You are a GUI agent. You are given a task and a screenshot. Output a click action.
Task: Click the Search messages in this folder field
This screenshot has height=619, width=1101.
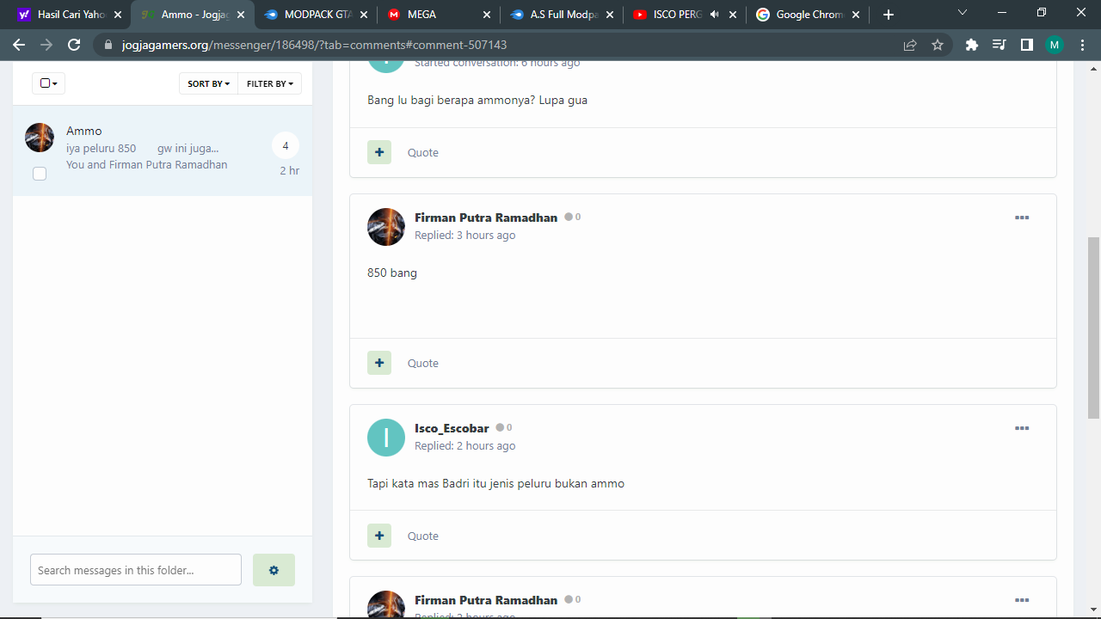tap(136, 570)
